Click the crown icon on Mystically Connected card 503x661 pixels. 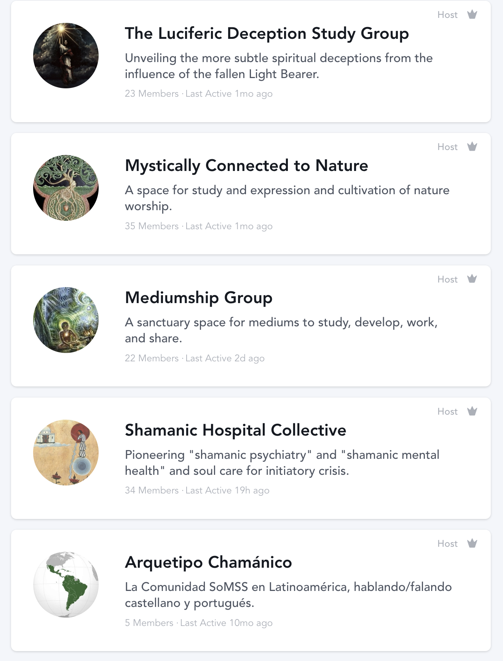(472, 147)
